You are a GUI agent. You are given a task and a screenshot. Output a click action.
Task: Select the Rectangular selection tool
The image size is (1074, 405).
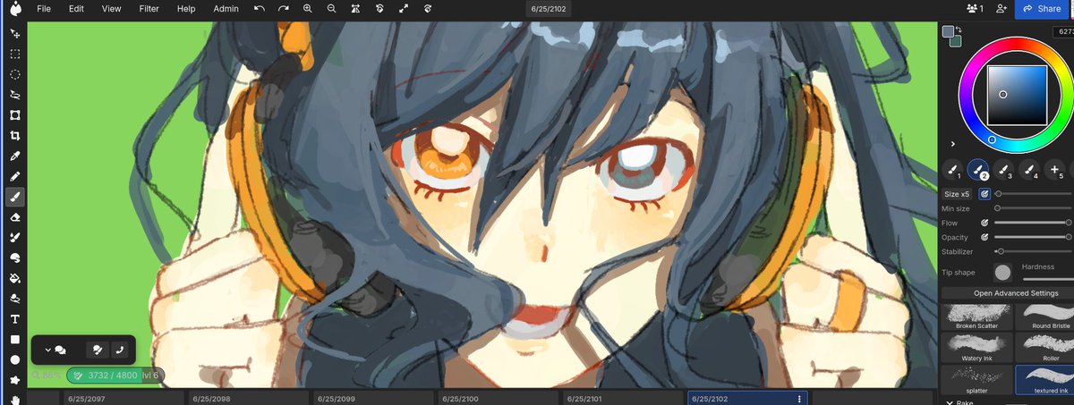(14, 54)
